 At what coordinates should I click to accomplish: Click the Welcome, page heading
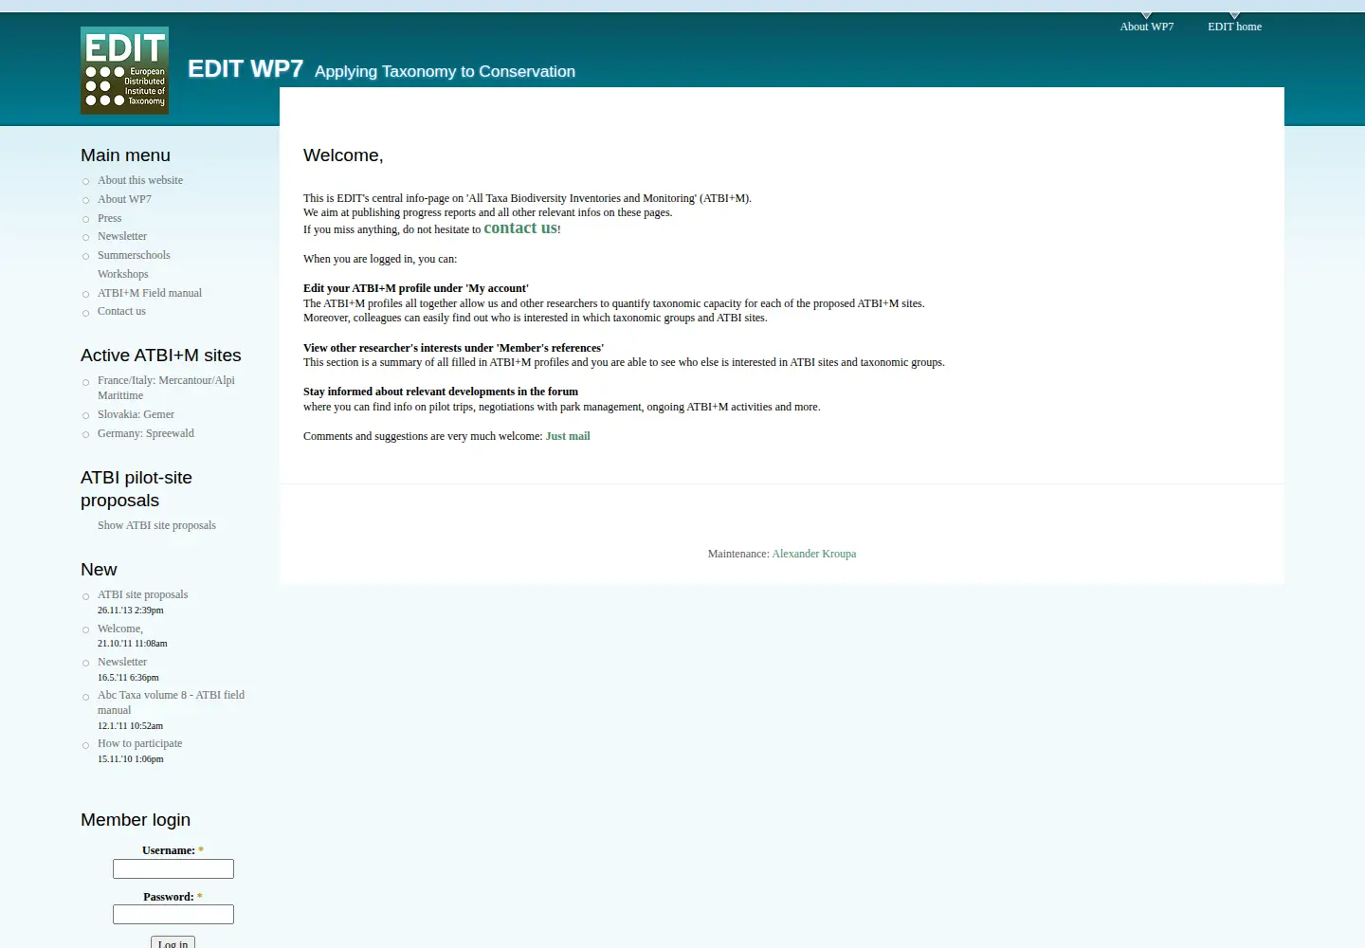pos(343,155)
